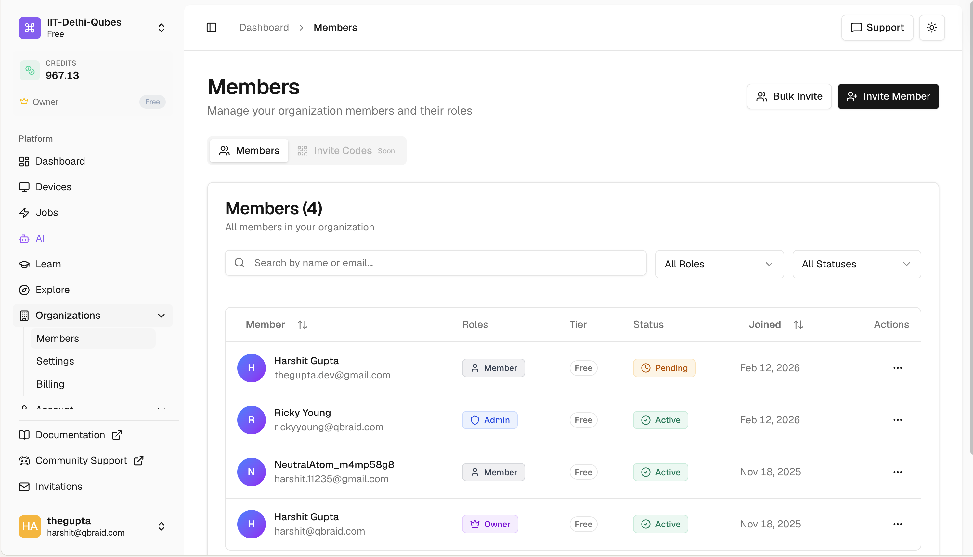The image size is (973, 557).
Task: Sort table by Joined column arrows
Action: 798,325
